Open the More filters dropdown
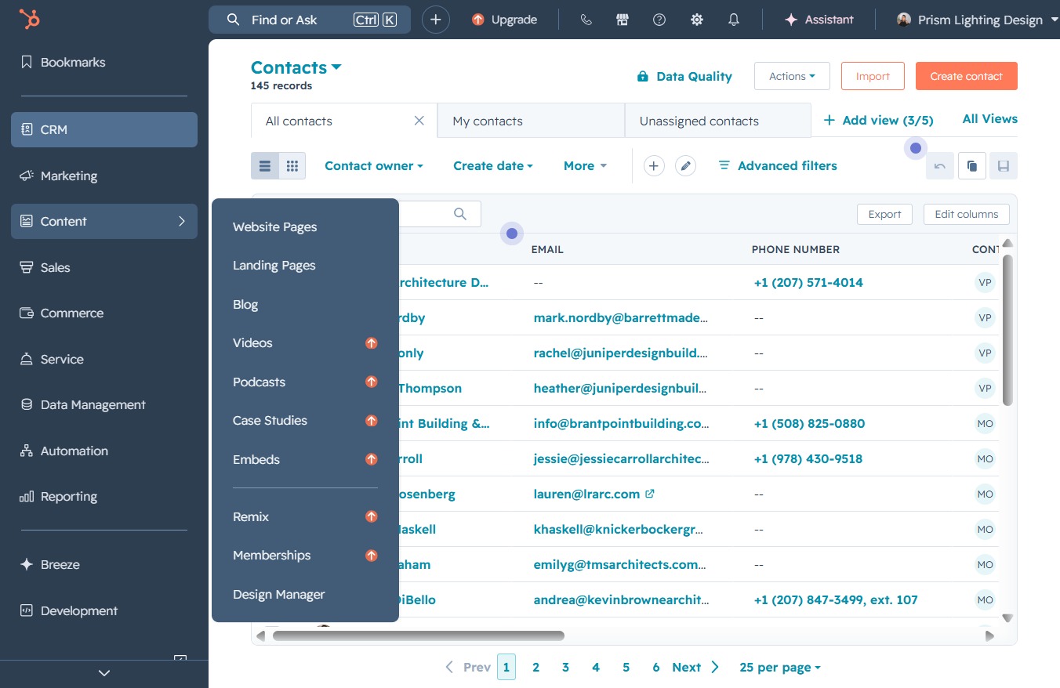This screenshot has width=1060, height=688. point(586,165)
